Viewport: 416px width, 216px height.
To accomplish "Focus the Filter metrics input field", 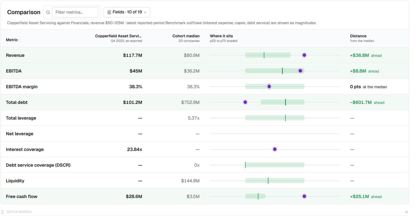I will pyautogui.click(x=75, y=12).
